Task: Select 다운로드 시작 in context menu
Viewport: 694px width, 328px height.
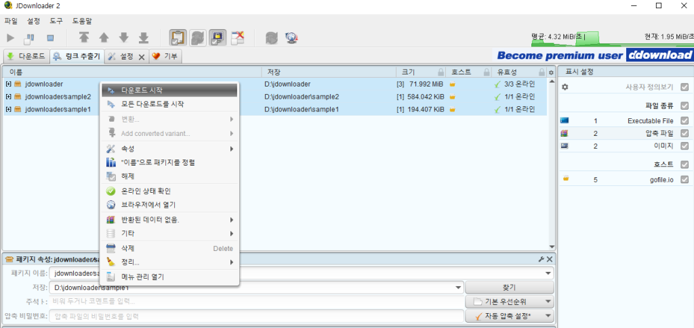Action: [x=169, y=90]
